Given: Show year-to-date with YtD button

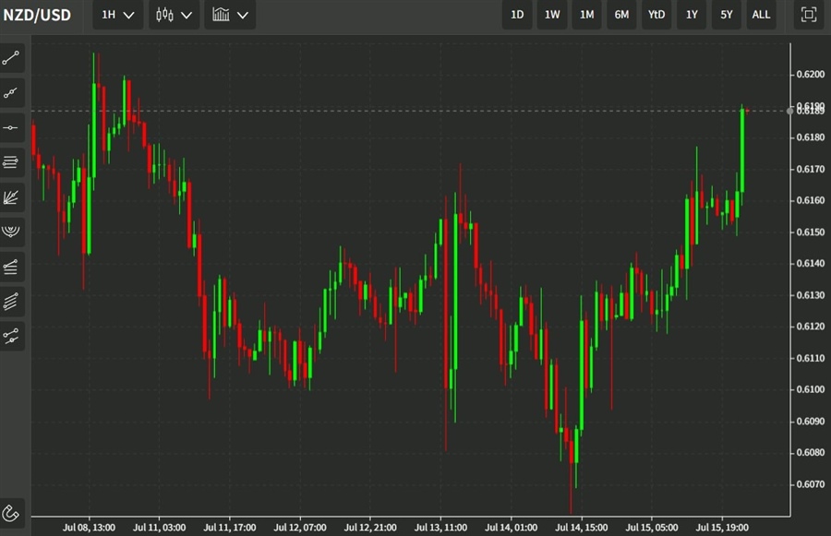Looking at the screenshot, I should (x=656, y=15).
